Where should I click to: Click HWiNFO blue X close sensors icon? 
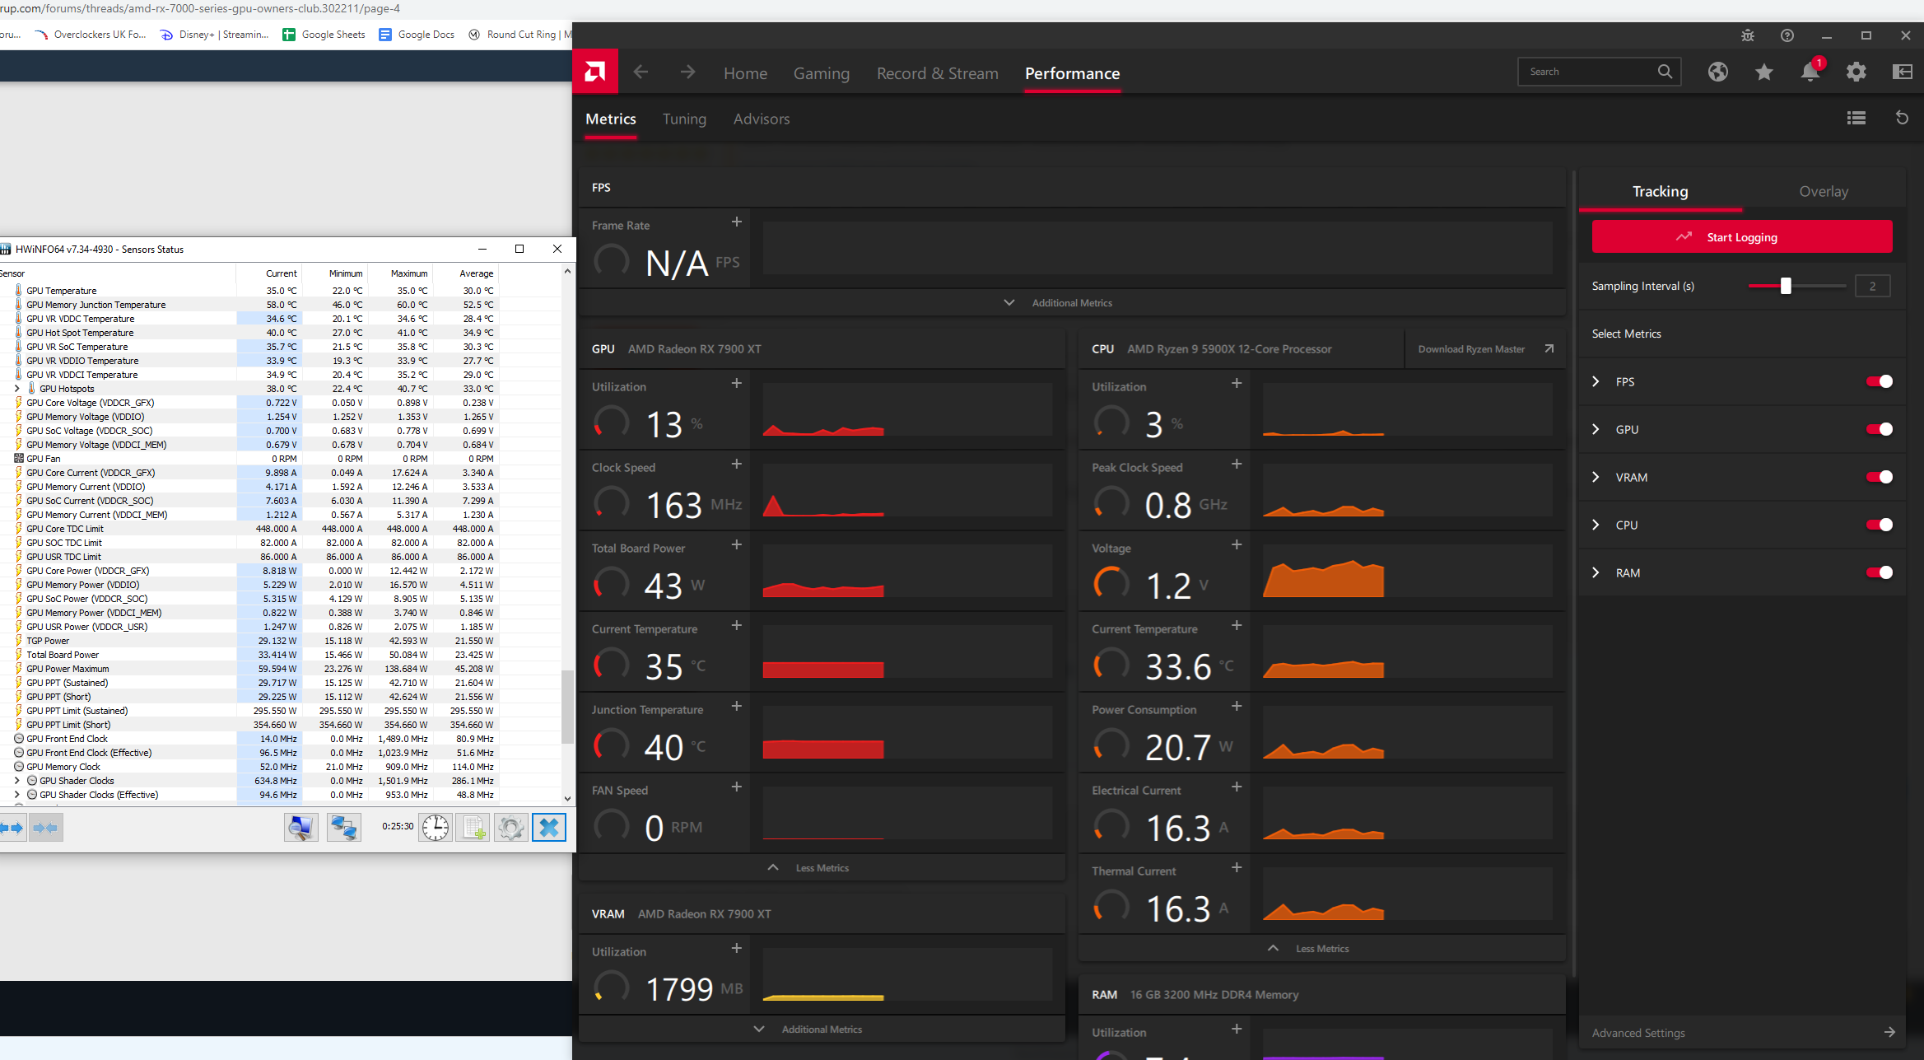pos(549,827)
